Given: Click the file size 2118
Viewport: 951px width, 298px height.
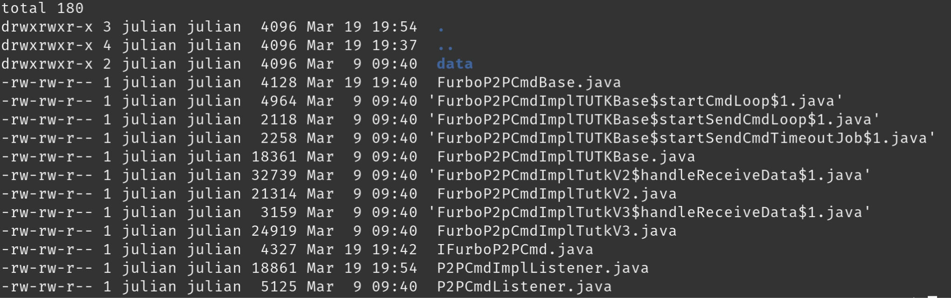Looking at the screenshot, I should 279,119.
